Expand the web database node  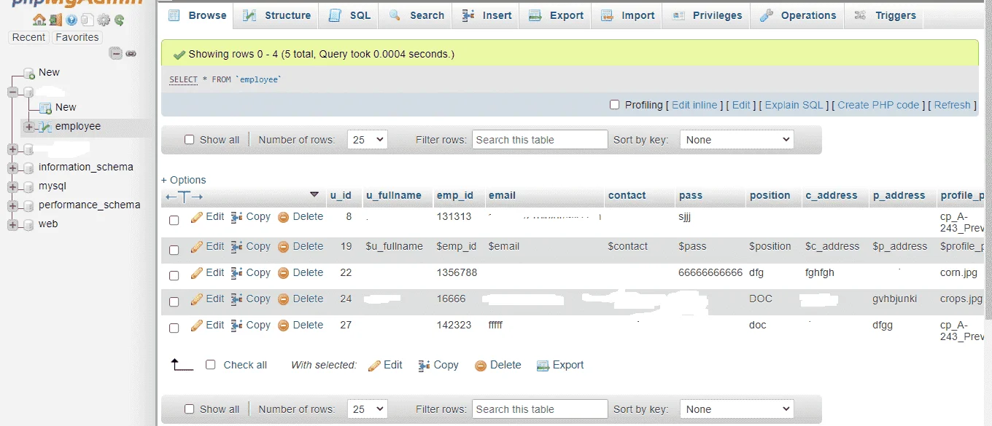coord(12,224)
